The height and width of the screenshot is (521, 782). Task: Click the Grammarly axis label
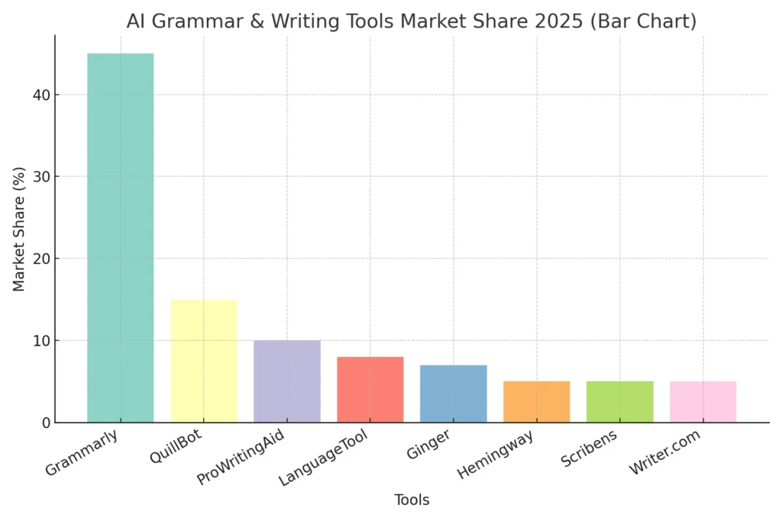(x=81, y=452)
